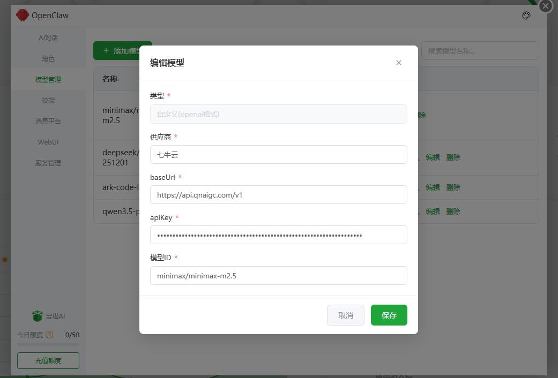Image resolution: width=558 pixels, height=378 pixels.
Task: Focus the baseUrl input field
Action: point(279,194)
